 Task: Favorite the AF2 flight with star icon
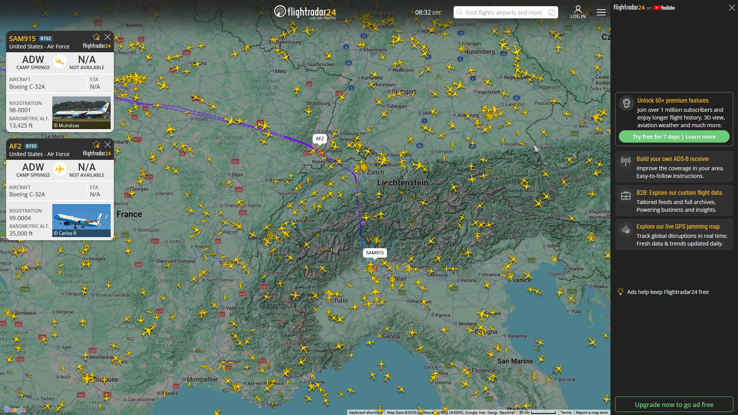pos(96,144)
